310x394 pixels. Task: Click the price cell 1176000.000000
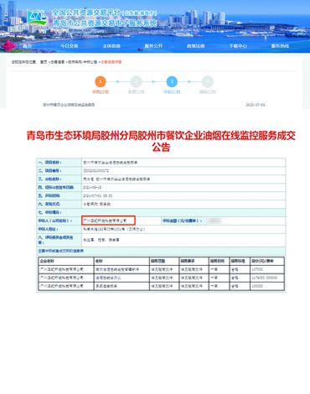pos(265,277)
